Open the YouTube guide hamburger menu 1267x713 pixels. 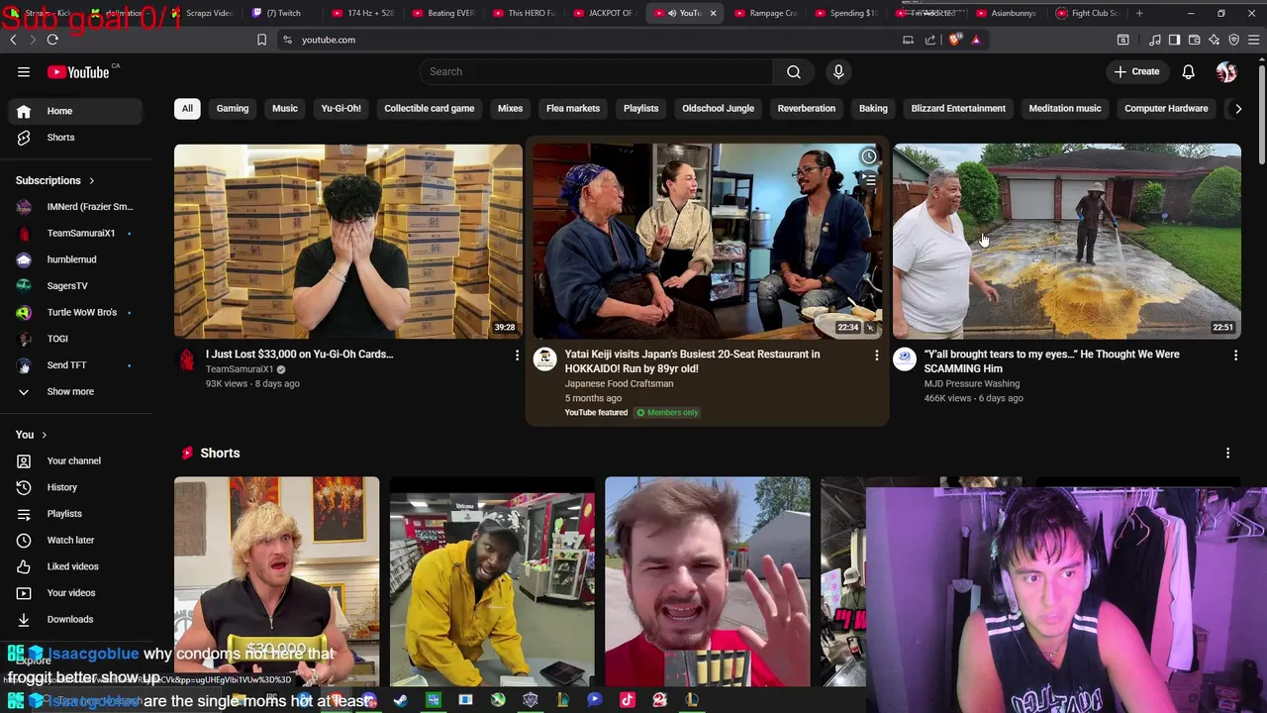pos(24,71)
